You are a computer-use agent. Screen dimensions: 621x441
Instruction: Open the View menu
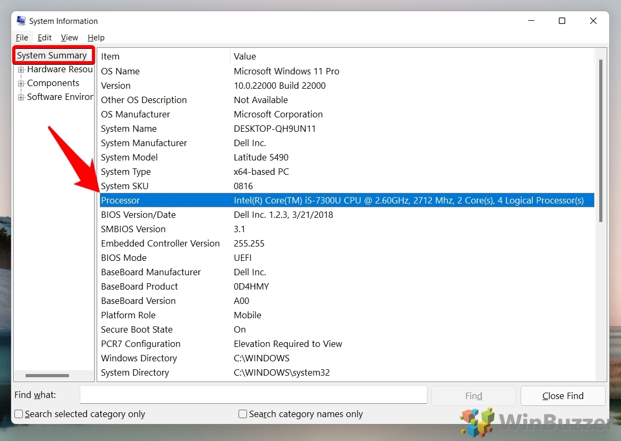click(70, 38)
